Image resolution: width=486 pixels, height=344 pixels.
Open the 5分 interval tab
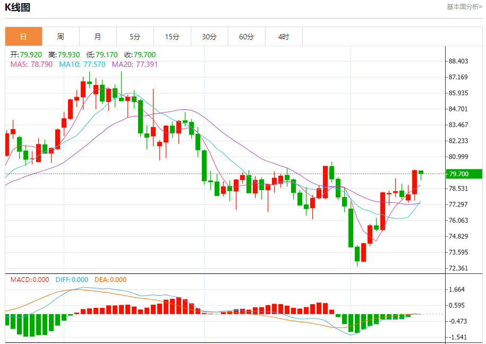click(135, 37)
